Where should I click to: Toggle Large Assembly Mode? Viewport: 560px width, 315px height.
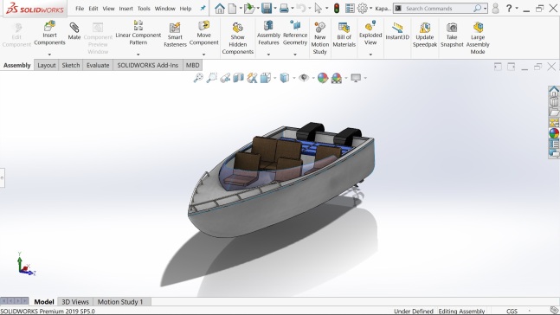478,28
